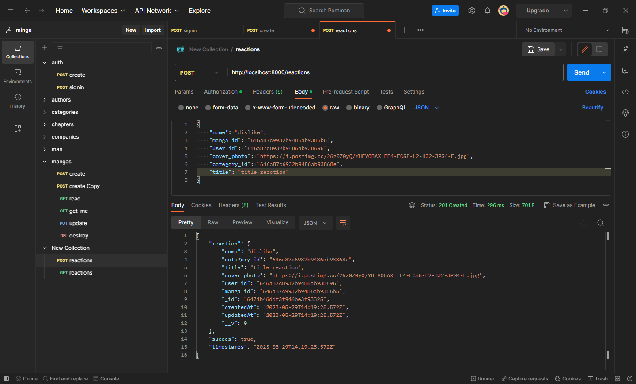The image size is (636, 384).
Task: Select the binary body type radio button
Action: [349, 108]
